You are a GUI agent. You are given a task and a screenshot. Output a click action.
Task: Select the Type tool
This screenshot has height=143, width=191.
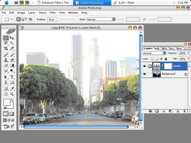12,77
